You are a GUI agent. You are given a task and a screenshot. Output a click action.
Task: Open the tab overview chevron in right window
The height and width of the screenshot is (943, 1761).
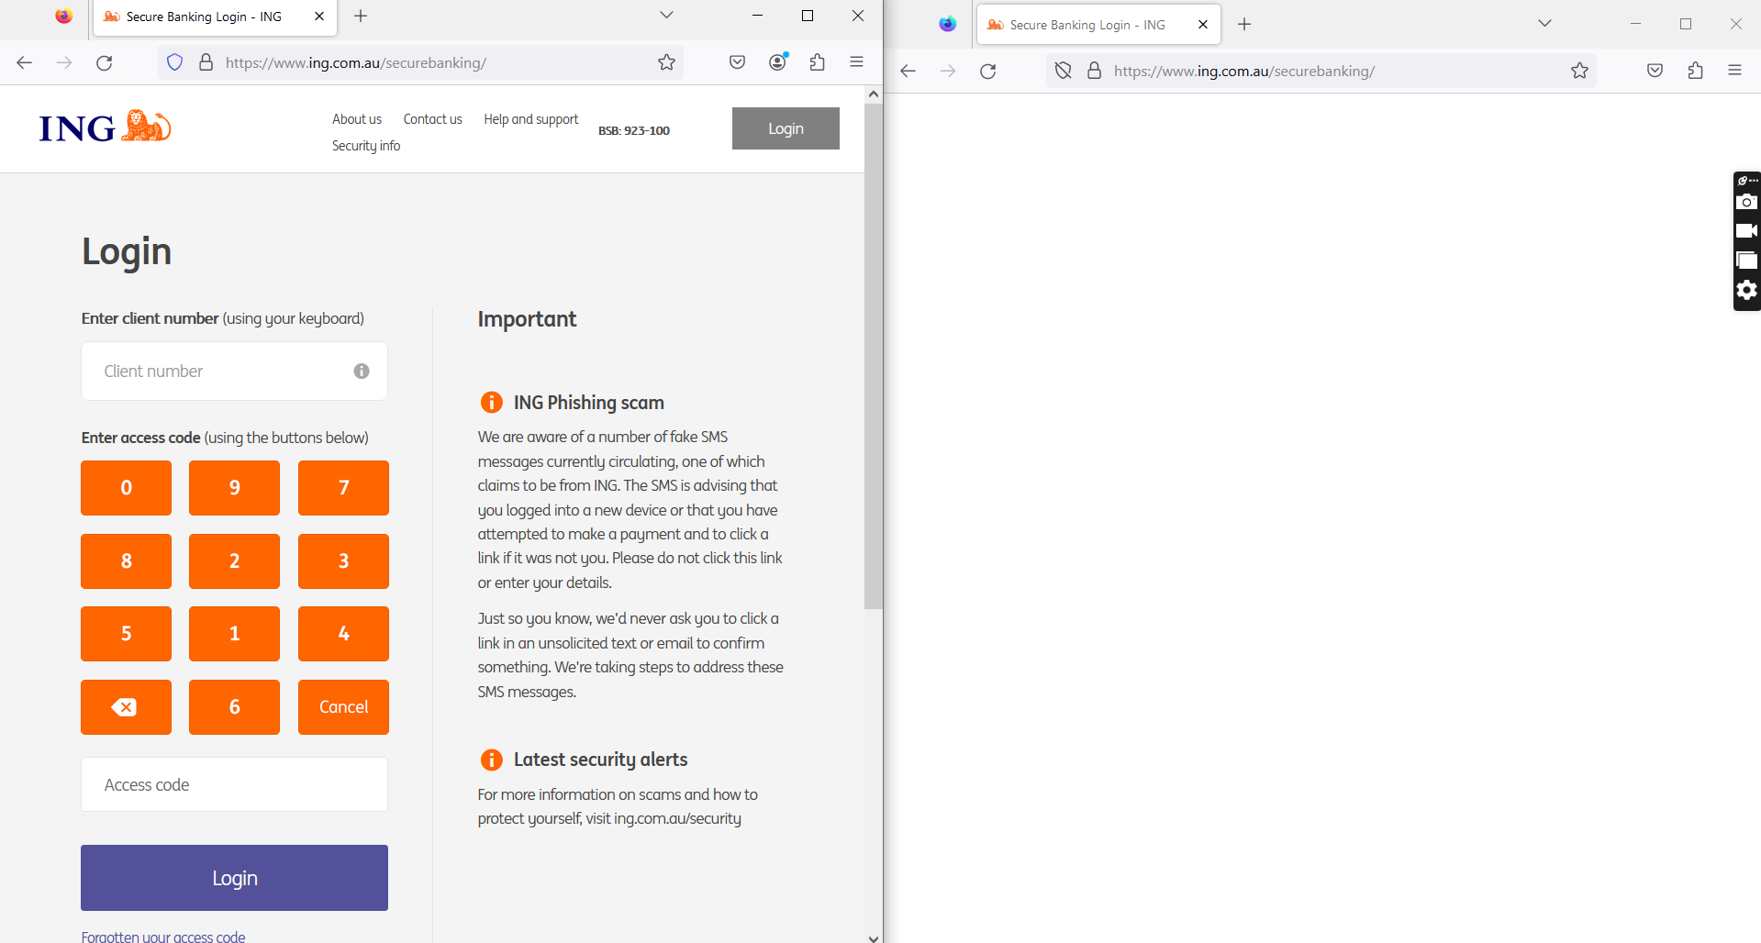(x=1544, y=23)
